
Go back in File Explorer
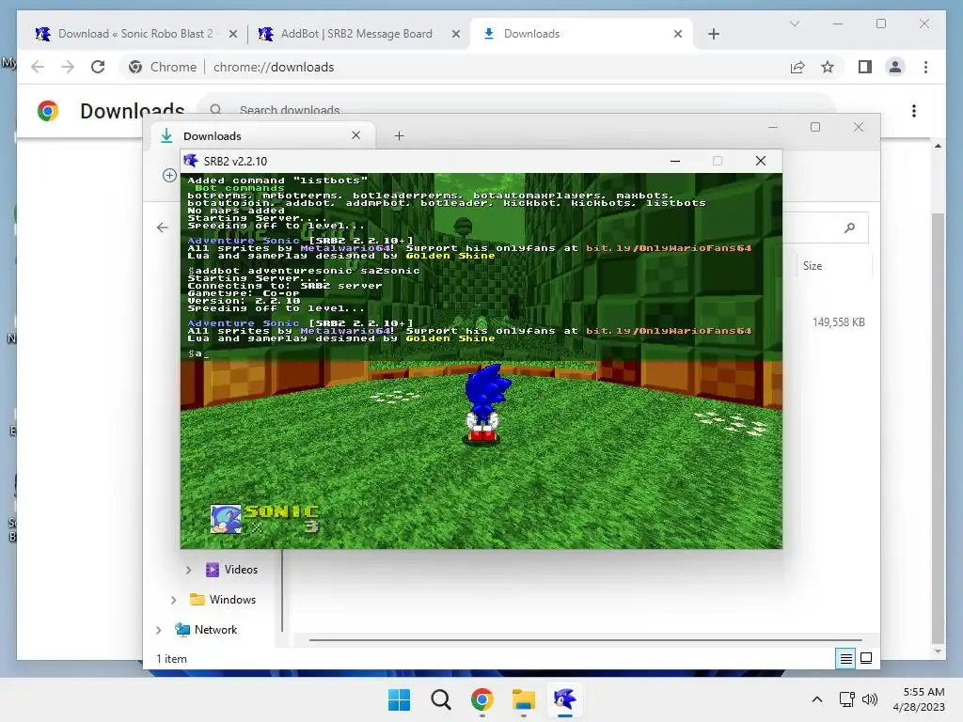point(162,228)
